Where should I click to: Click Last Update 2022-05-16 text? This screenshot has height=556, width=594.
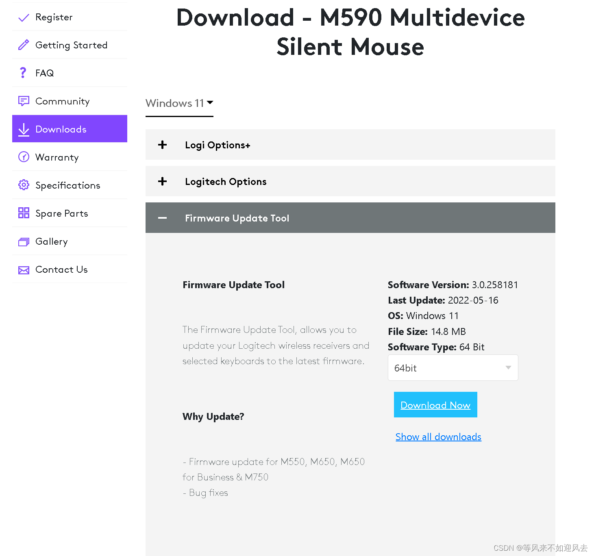(443, 300)
